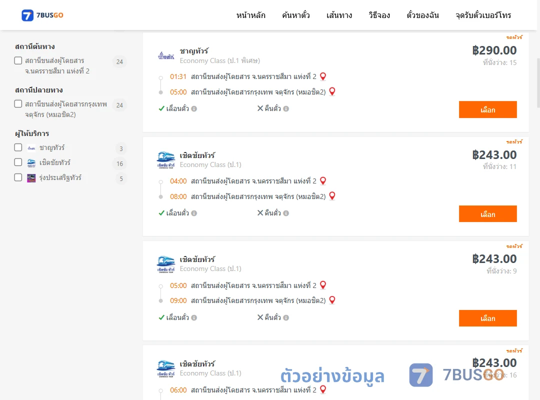The image size is (540, 400).
Task: Show เลื่อนตั๋ว info icon on ฿290.00 trip
Action: (194, 109)
